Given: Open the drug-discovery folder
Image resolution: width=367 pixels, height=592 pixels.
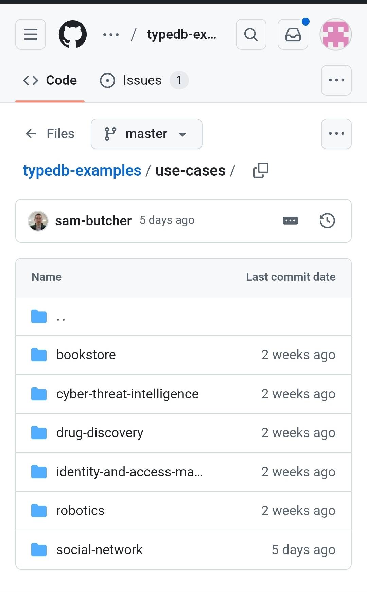Looking at the screenshot, I should [100, 433].
